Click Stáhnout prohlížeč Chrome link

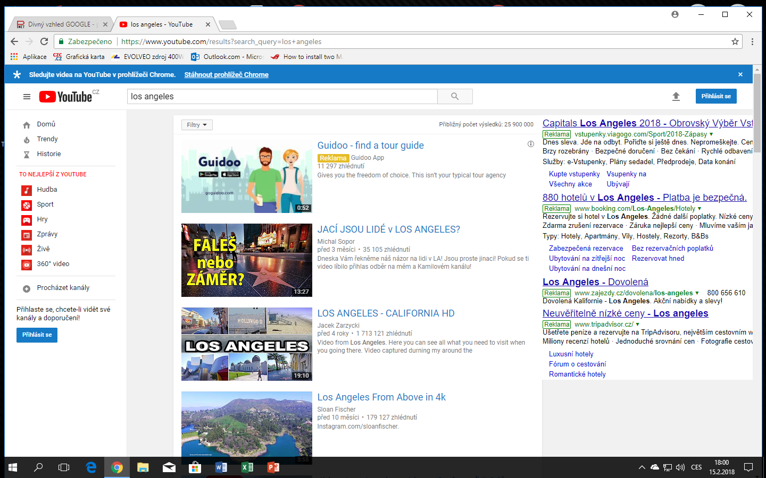point(226,75)
